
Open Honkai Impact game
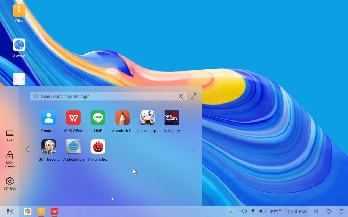147,118
